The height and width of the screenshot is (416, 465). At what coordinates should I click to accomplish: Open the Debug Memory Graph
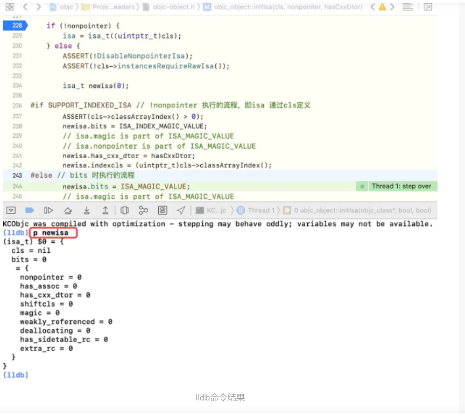pyautogui.click(x=144, y=210)
